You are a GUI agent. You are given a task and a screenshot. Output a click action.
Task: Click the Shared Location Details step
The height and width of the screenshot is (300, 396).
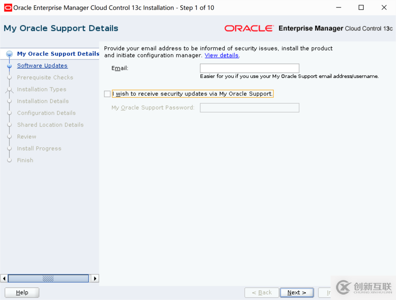50,125
